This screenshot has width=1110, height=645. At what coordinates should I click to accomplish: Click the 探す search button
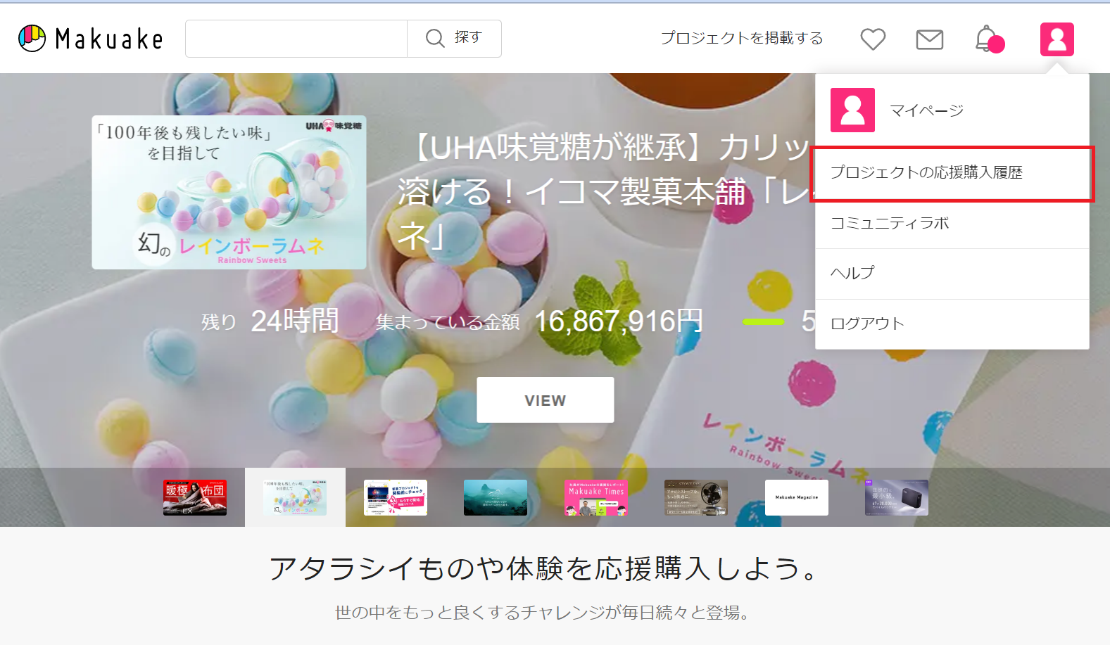[454, 39]
